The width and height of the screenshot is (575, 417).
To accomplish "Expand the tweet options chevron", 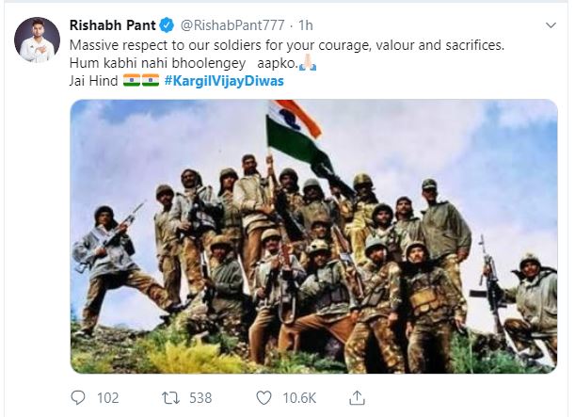I will click(551, 25).
